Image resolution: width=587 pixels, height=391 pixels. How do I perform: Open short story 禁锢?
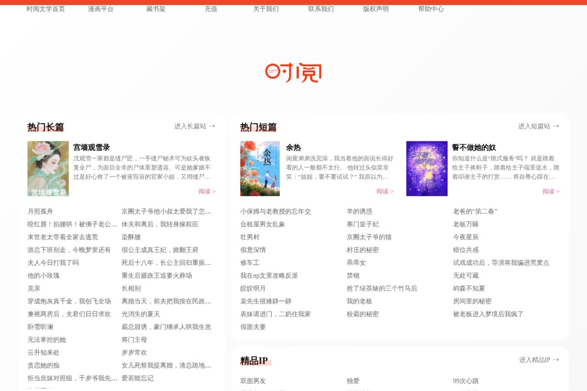point(353,276)
